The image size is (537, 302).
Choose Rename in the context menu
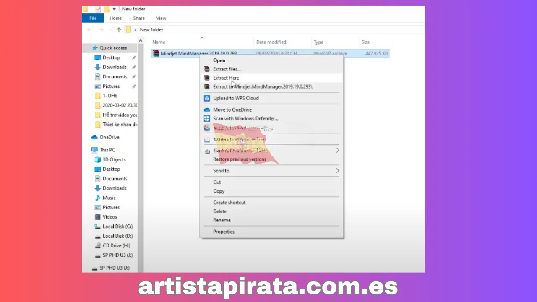click(222, 220)
